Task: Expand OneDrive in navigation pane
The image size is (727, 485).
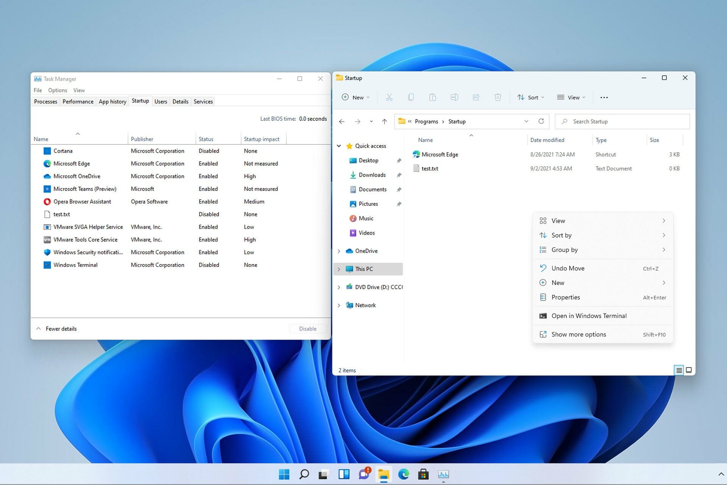Action: [339, 251]
